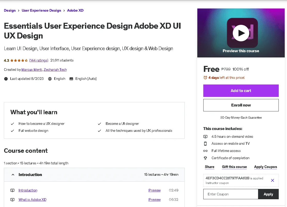Click the video icon beside What is Adobe XD
This screenshot has width=287, height=207.
(x=12, y=200)
